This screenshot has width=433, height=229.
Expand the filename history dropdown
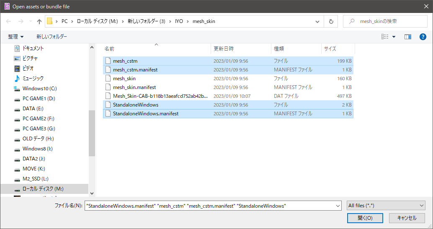point(338,206)
